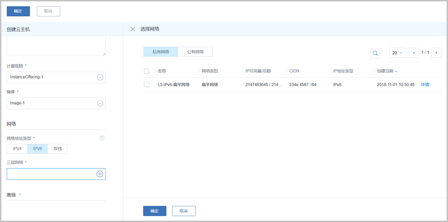Go to previous page arrow
Image resolution: width=448 pixels, height=222 pixels.
(x=414, y=53)
